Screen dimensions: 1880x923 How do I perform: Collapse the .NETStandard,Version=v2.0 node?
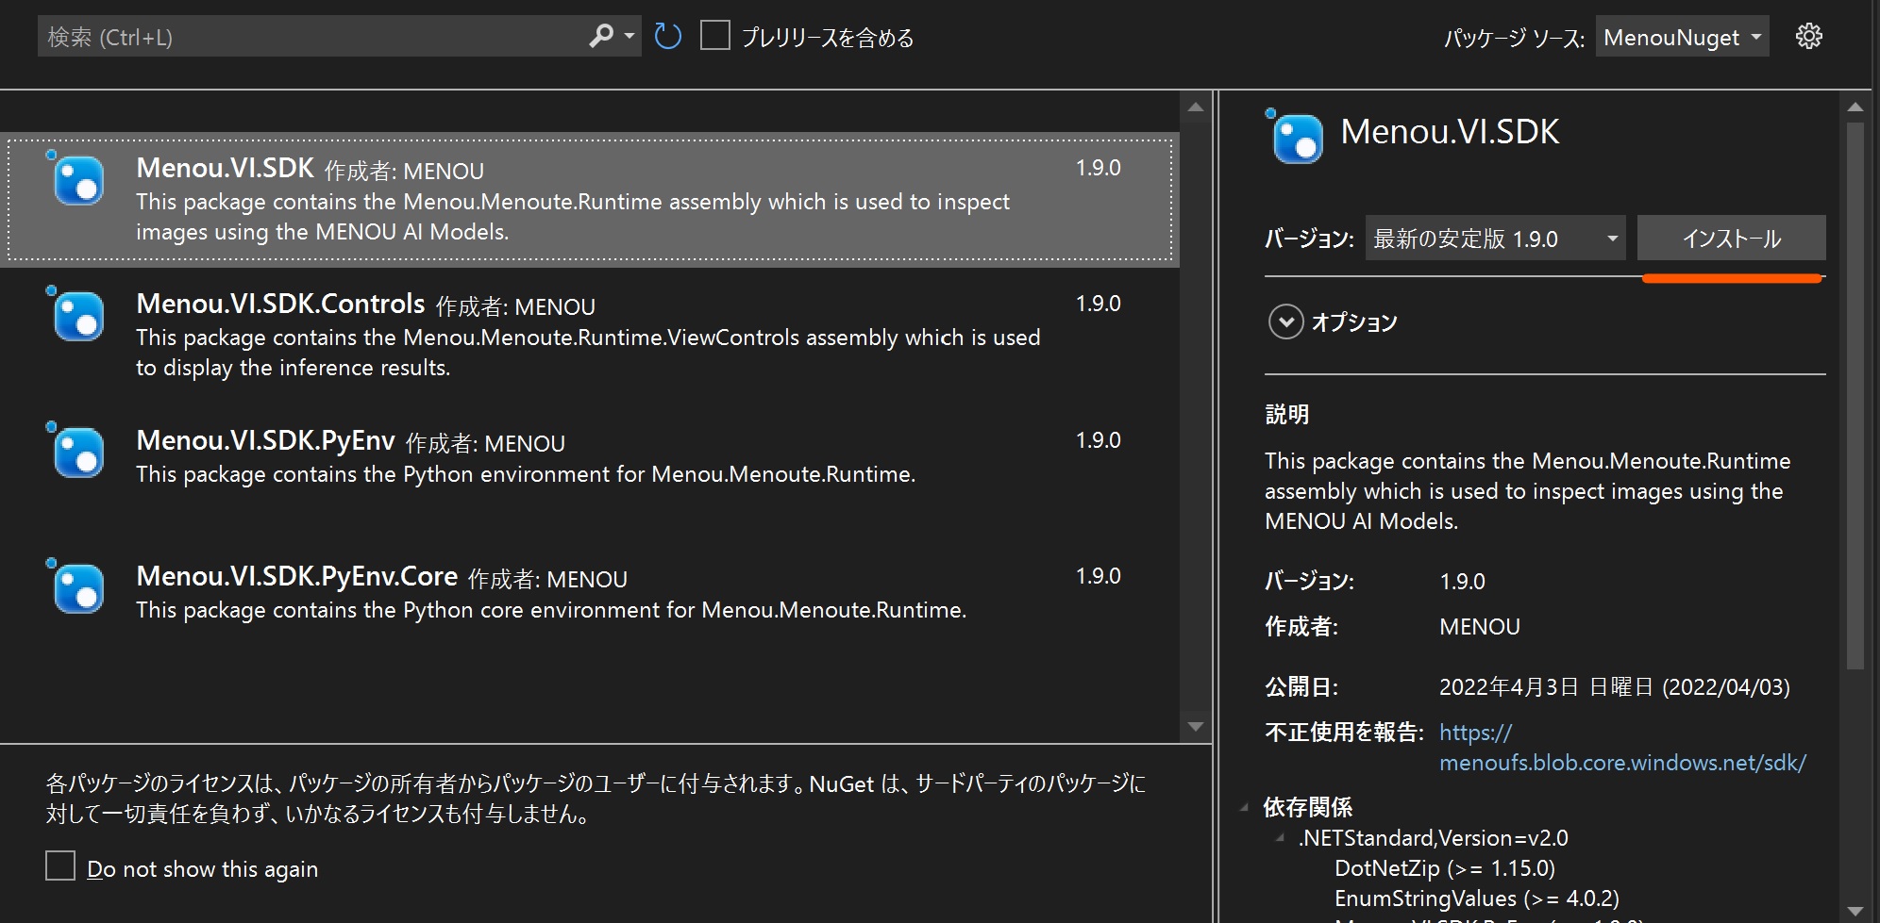coord(1280,838)
